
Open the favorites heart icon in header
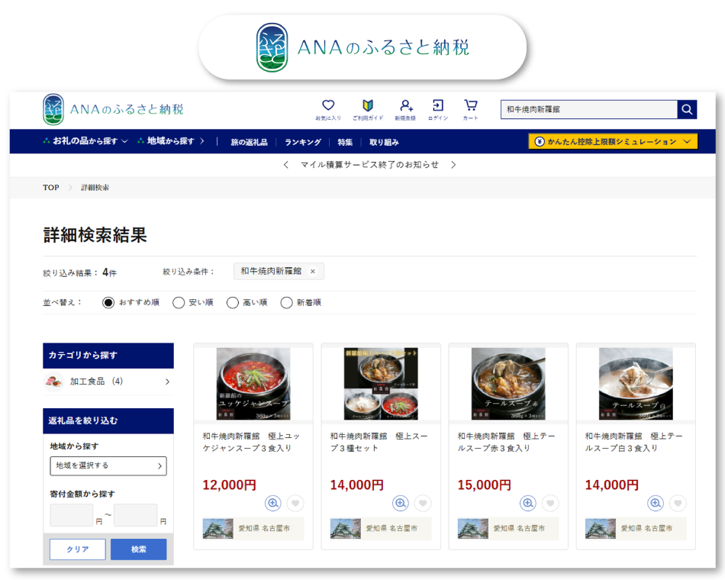pos(328,105)
